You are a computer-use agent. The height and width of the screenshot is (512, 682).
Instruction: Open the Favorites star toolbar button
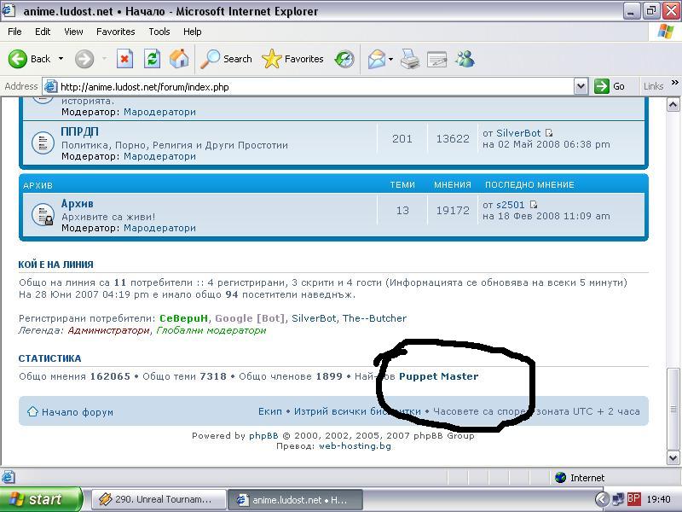(x=293, y=59)
